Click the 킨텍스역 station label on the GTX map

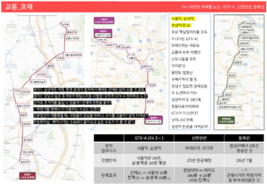tap(102, 40)
